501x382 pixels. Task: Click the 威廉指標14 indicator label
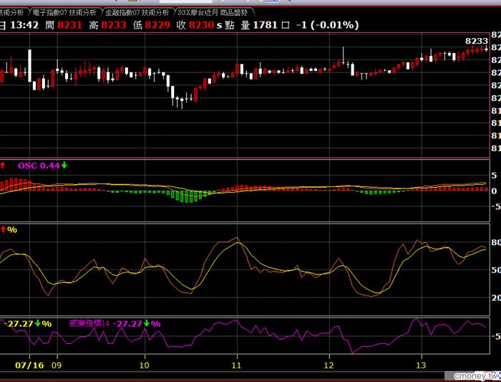[x=89, y=323]
